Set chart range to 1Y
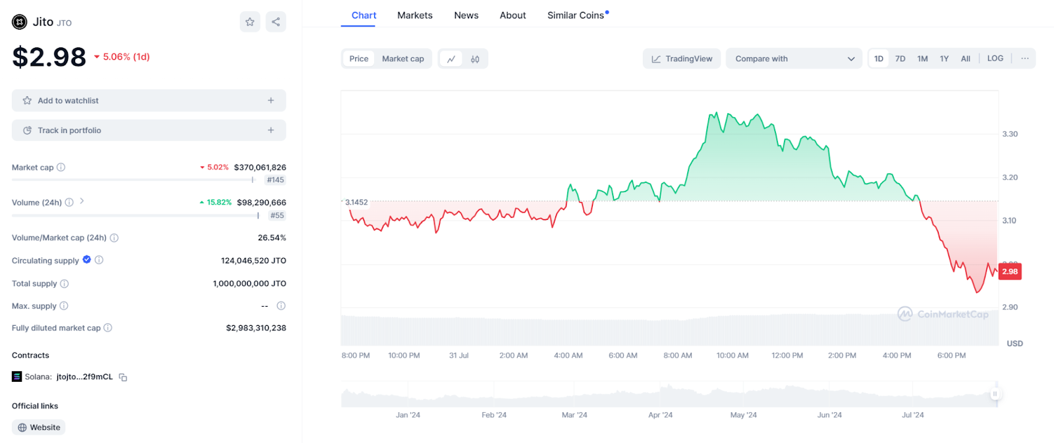1054x443 pixels. (944, 59)
